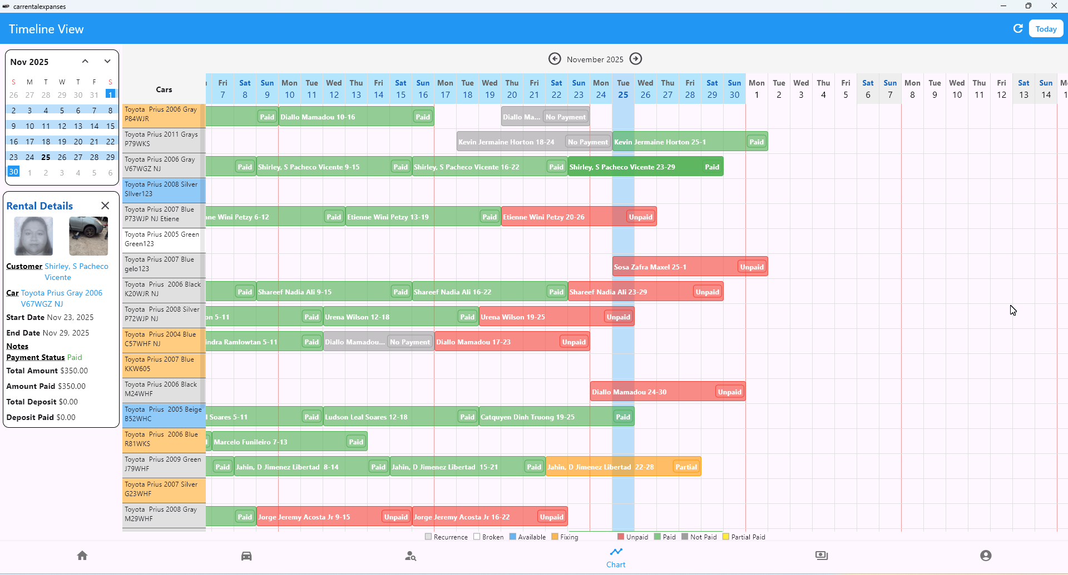Go to previous month with left arrow
The width and height of the screenshot is (1068, 575).
(x=555, y=59)
